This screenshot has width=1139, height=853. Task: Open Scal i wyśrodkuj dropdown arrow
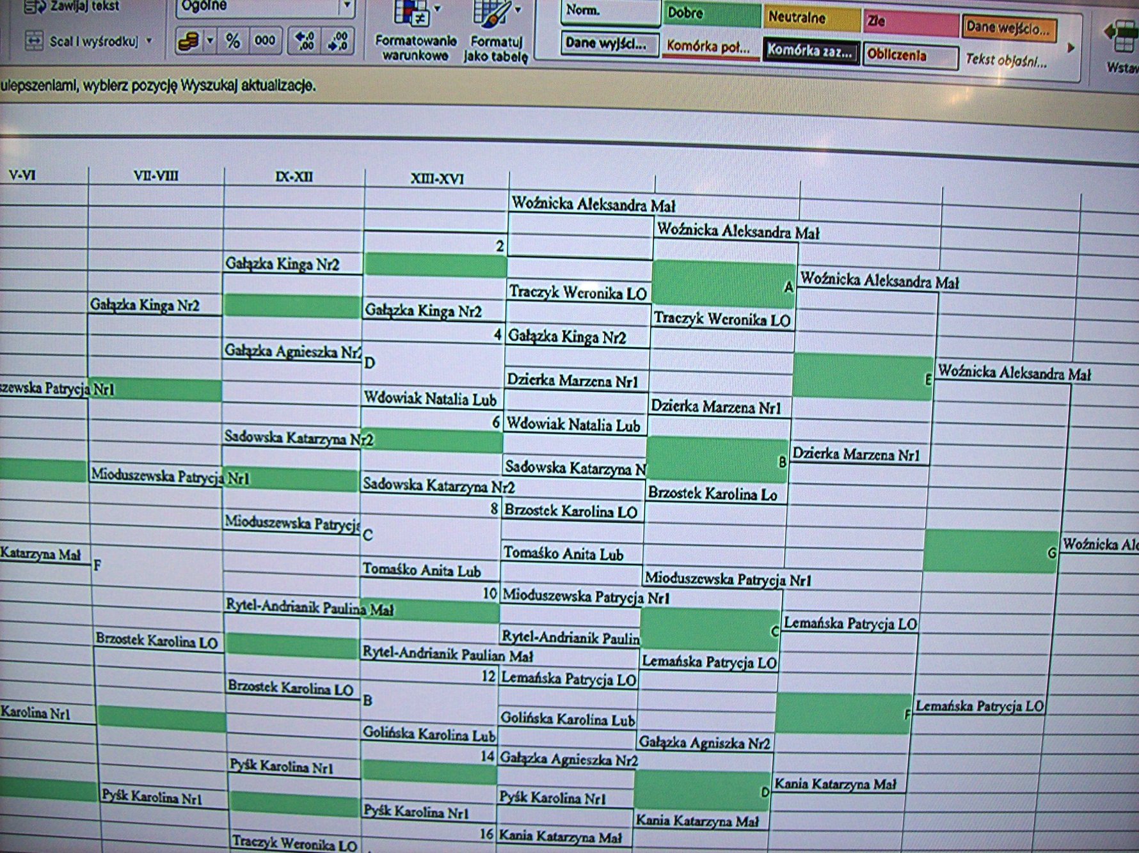click(149, 42)
